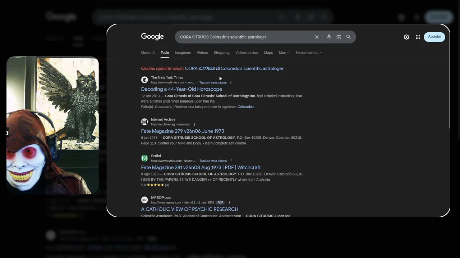Screen dimensions: 460x258
Task: Click Traducir esta página for Scribd result
Action: (213, 161)
